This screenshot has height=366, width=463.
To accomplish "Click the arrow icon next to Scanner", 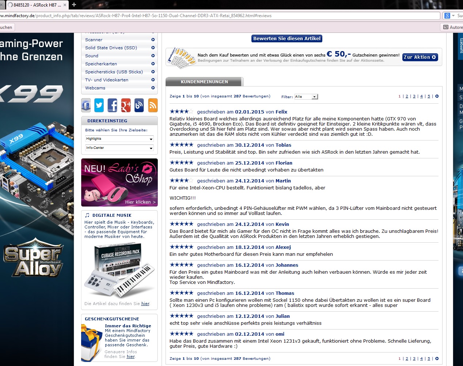I will coord(153,40).
